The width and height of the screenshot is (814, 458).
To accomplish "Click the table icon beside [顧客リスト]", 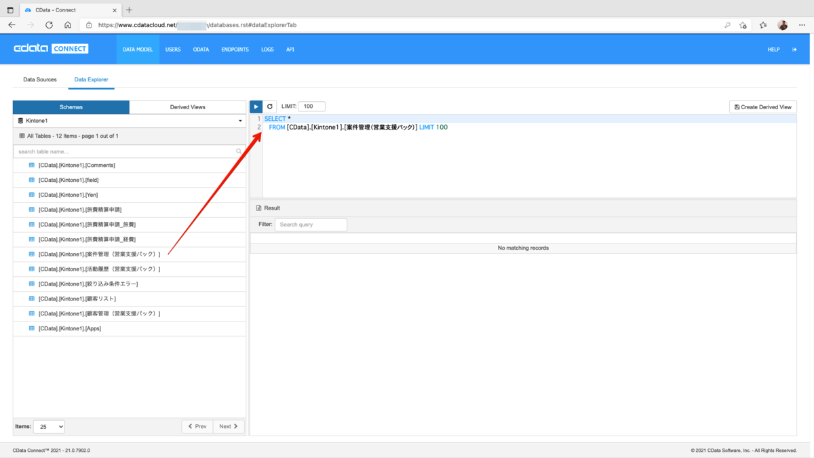I will [x=32, y=299].
